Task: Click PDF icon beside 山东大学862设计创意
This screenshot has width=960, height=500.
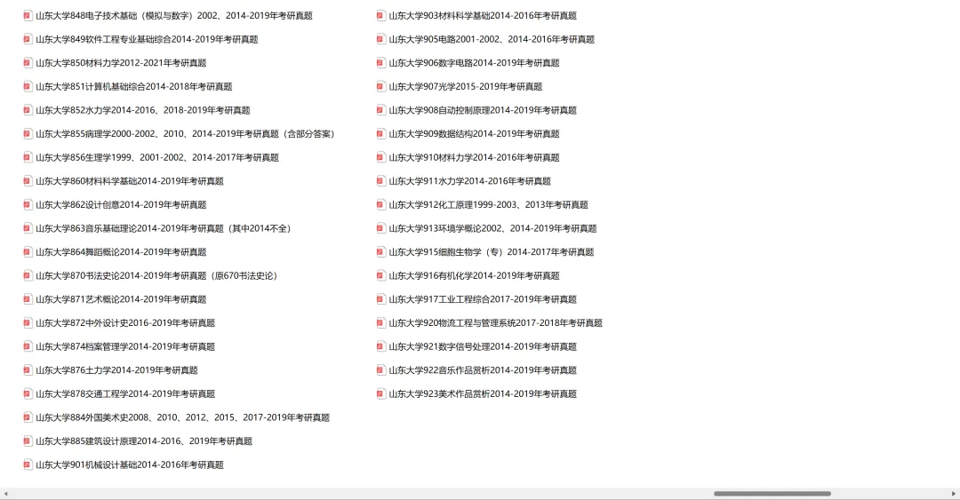Action: tap(28, 204)
